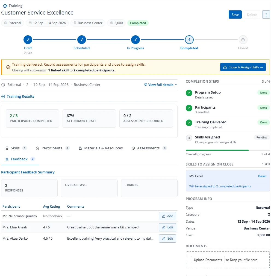Open the Materials & Resources tab
Screen dimensions: 271x276
click(x=101, y=148)
